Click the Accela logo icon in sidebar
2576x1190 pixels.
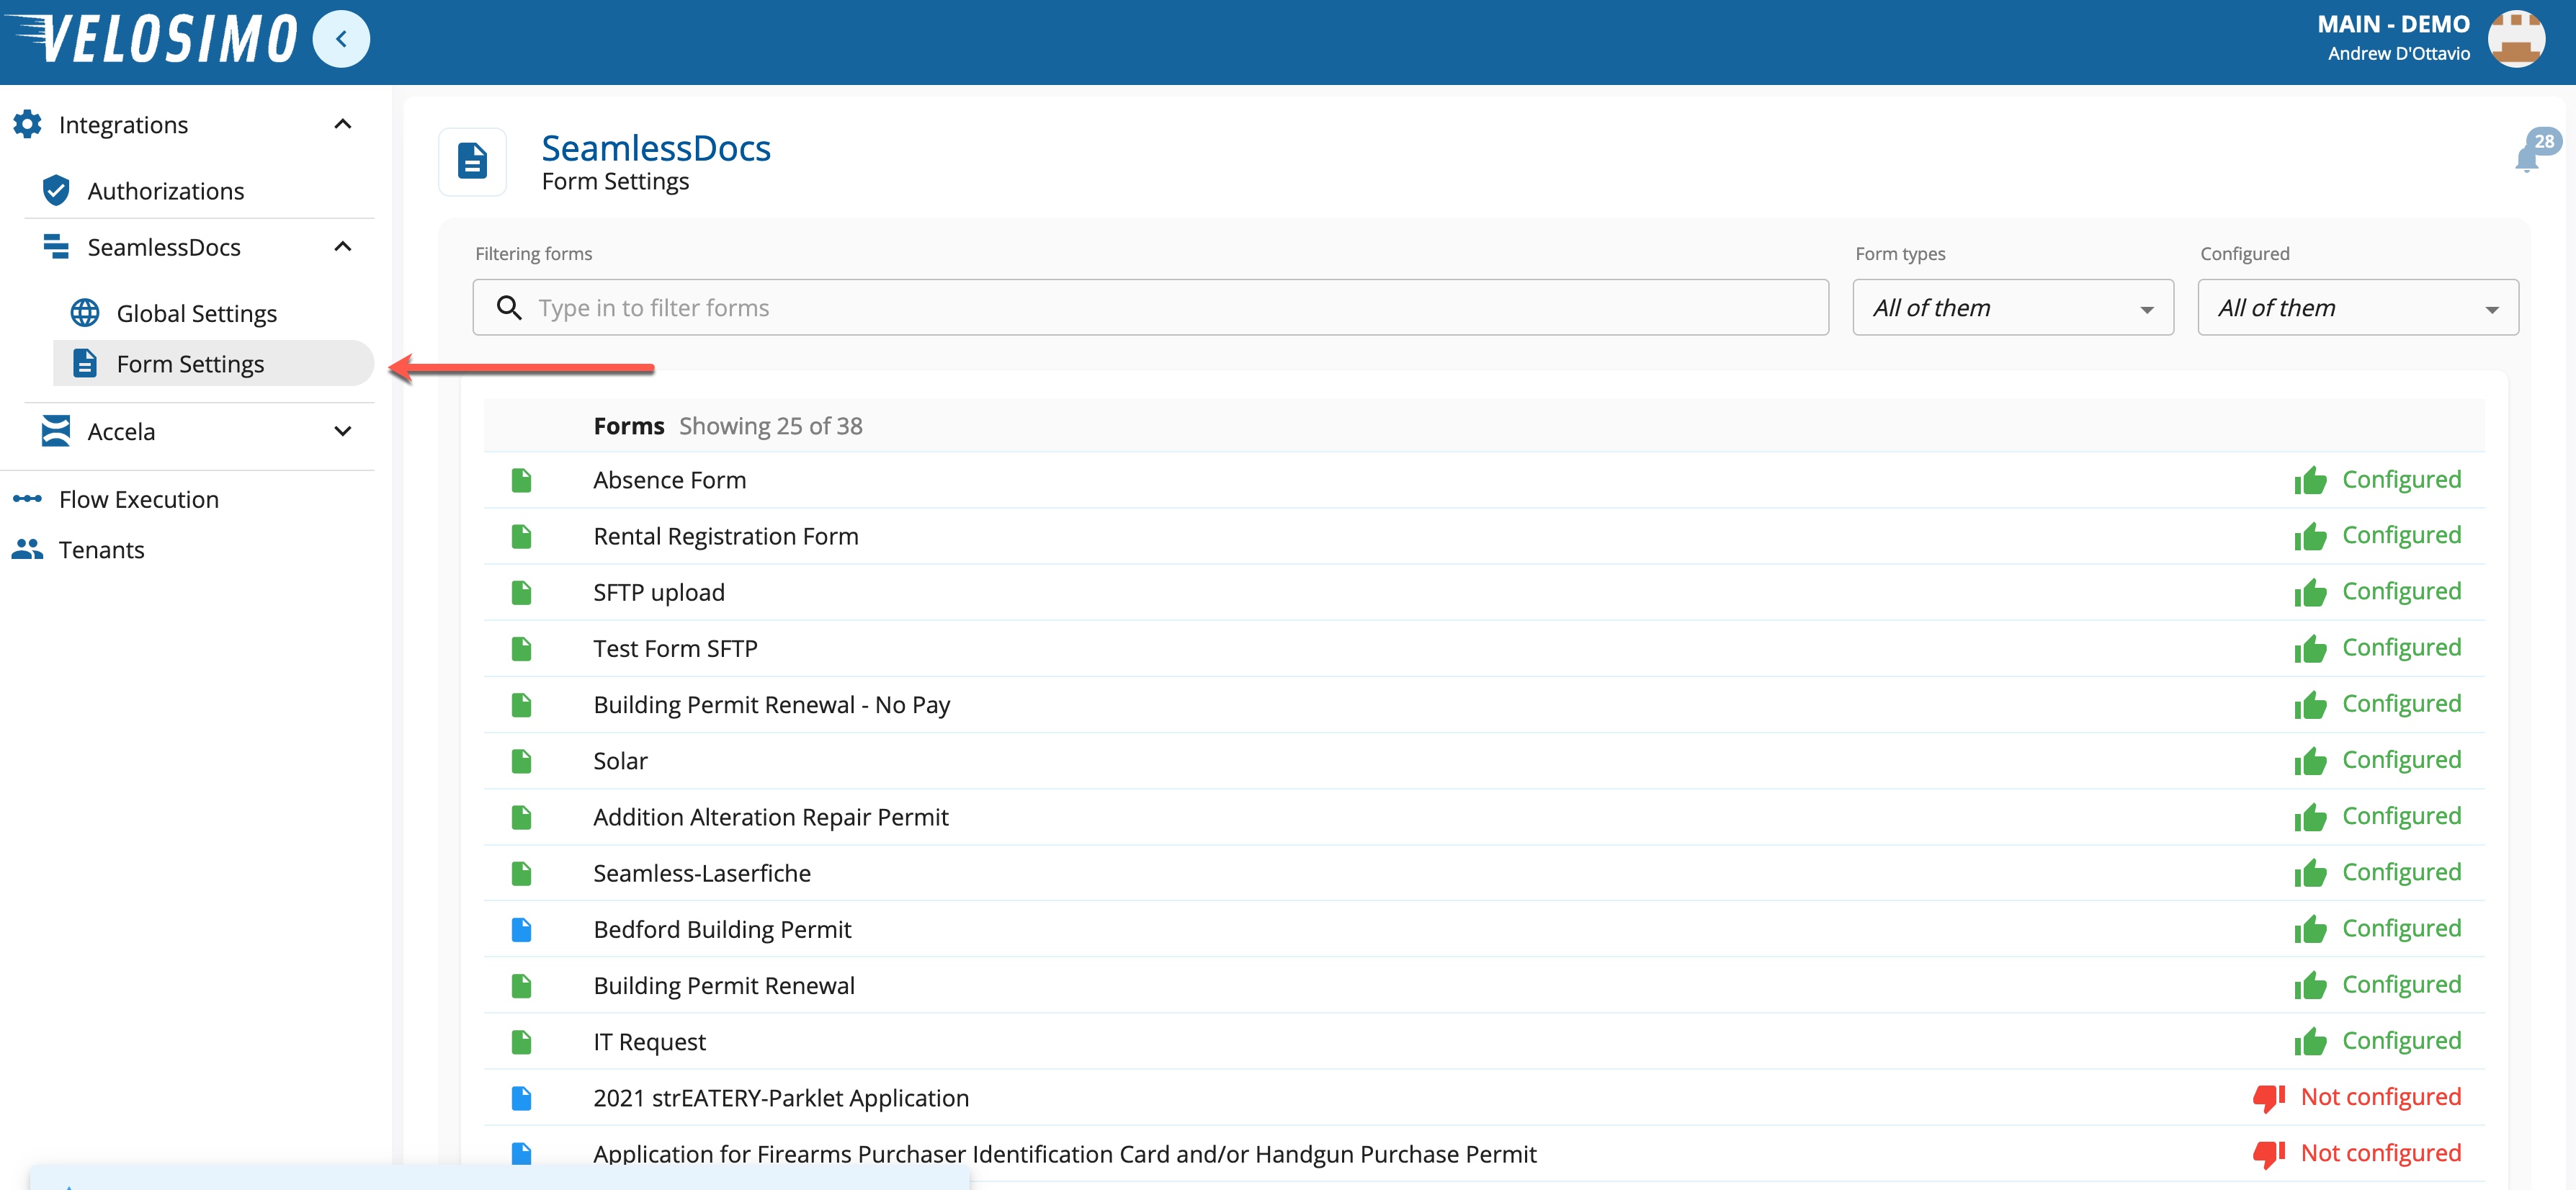[56, 431]
